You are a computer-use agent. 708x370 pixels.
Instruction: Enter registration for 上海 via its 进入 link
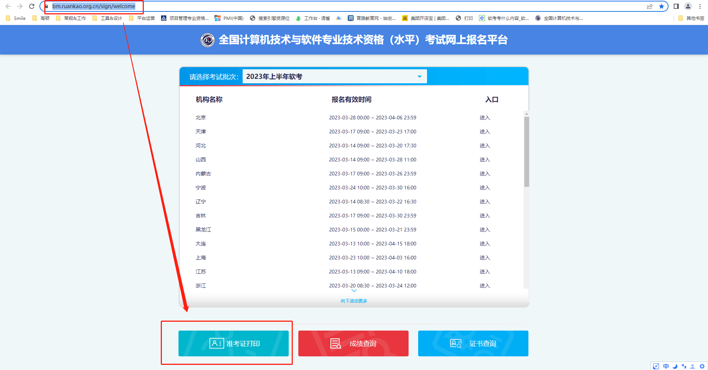pos(485,258)
